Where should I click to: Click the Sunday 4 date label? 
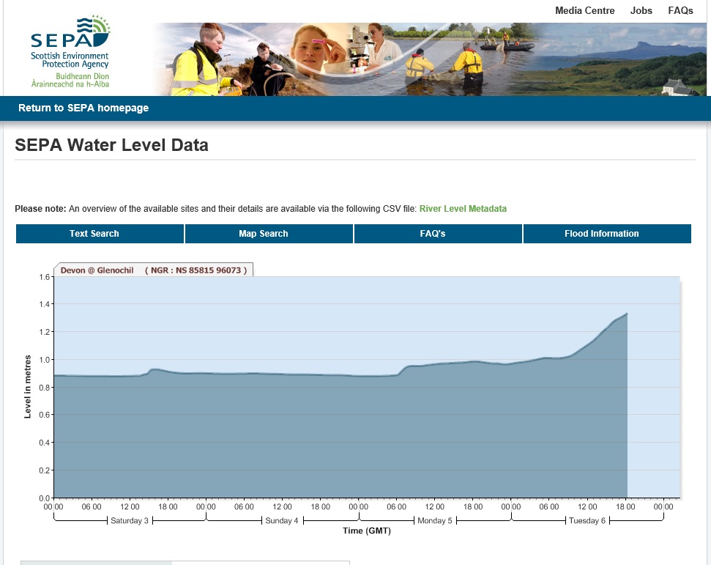(x=282, y=521)
